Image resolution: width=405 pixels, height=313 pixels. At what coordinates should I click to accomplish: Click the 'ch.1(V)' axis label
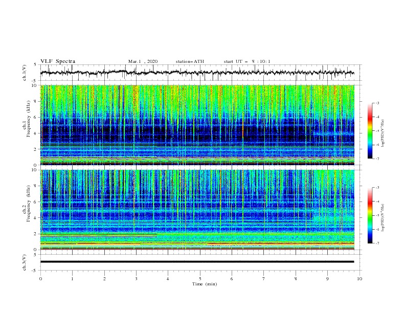[25, 73]
